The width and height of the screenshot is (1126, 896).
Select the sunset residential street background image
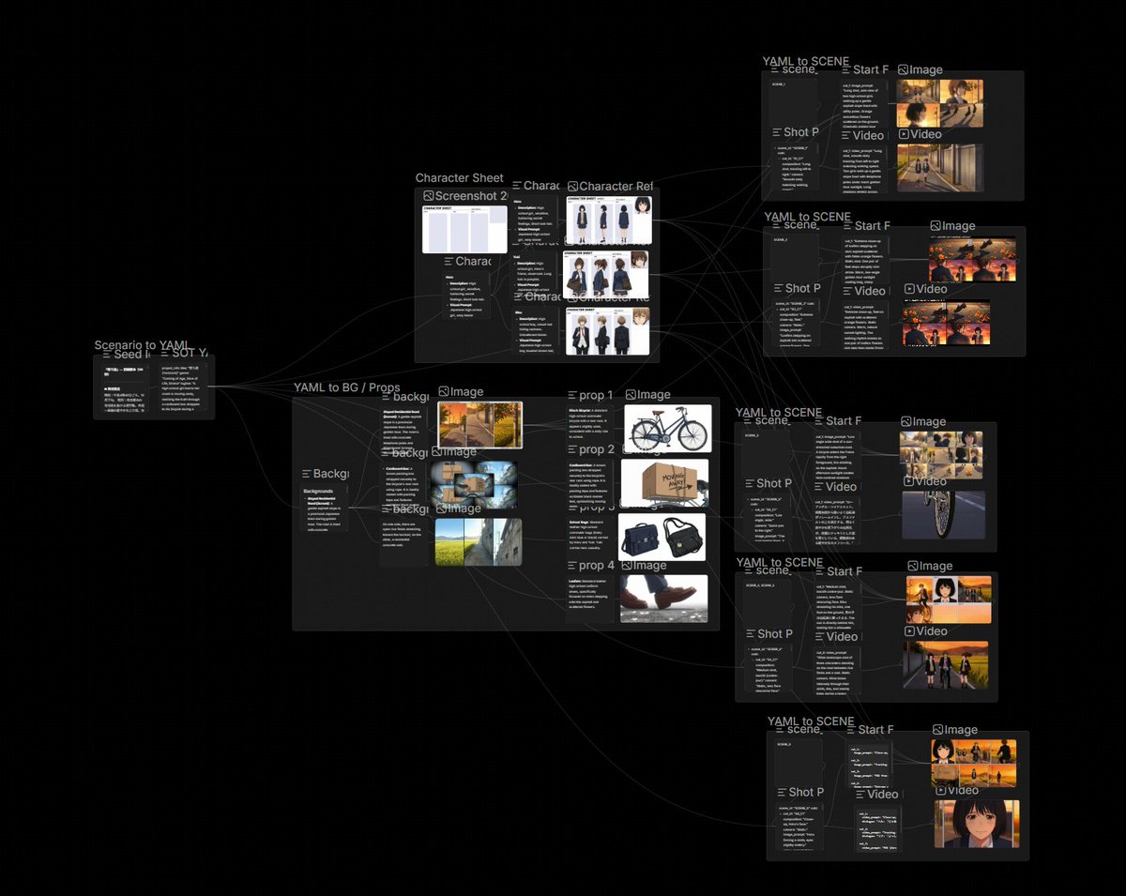coord(479,424)
